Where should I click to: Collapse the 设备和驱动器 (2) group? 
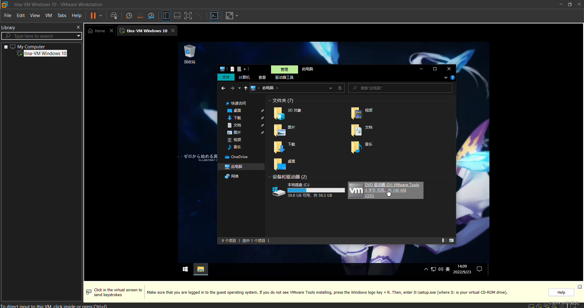click(269, 177)
